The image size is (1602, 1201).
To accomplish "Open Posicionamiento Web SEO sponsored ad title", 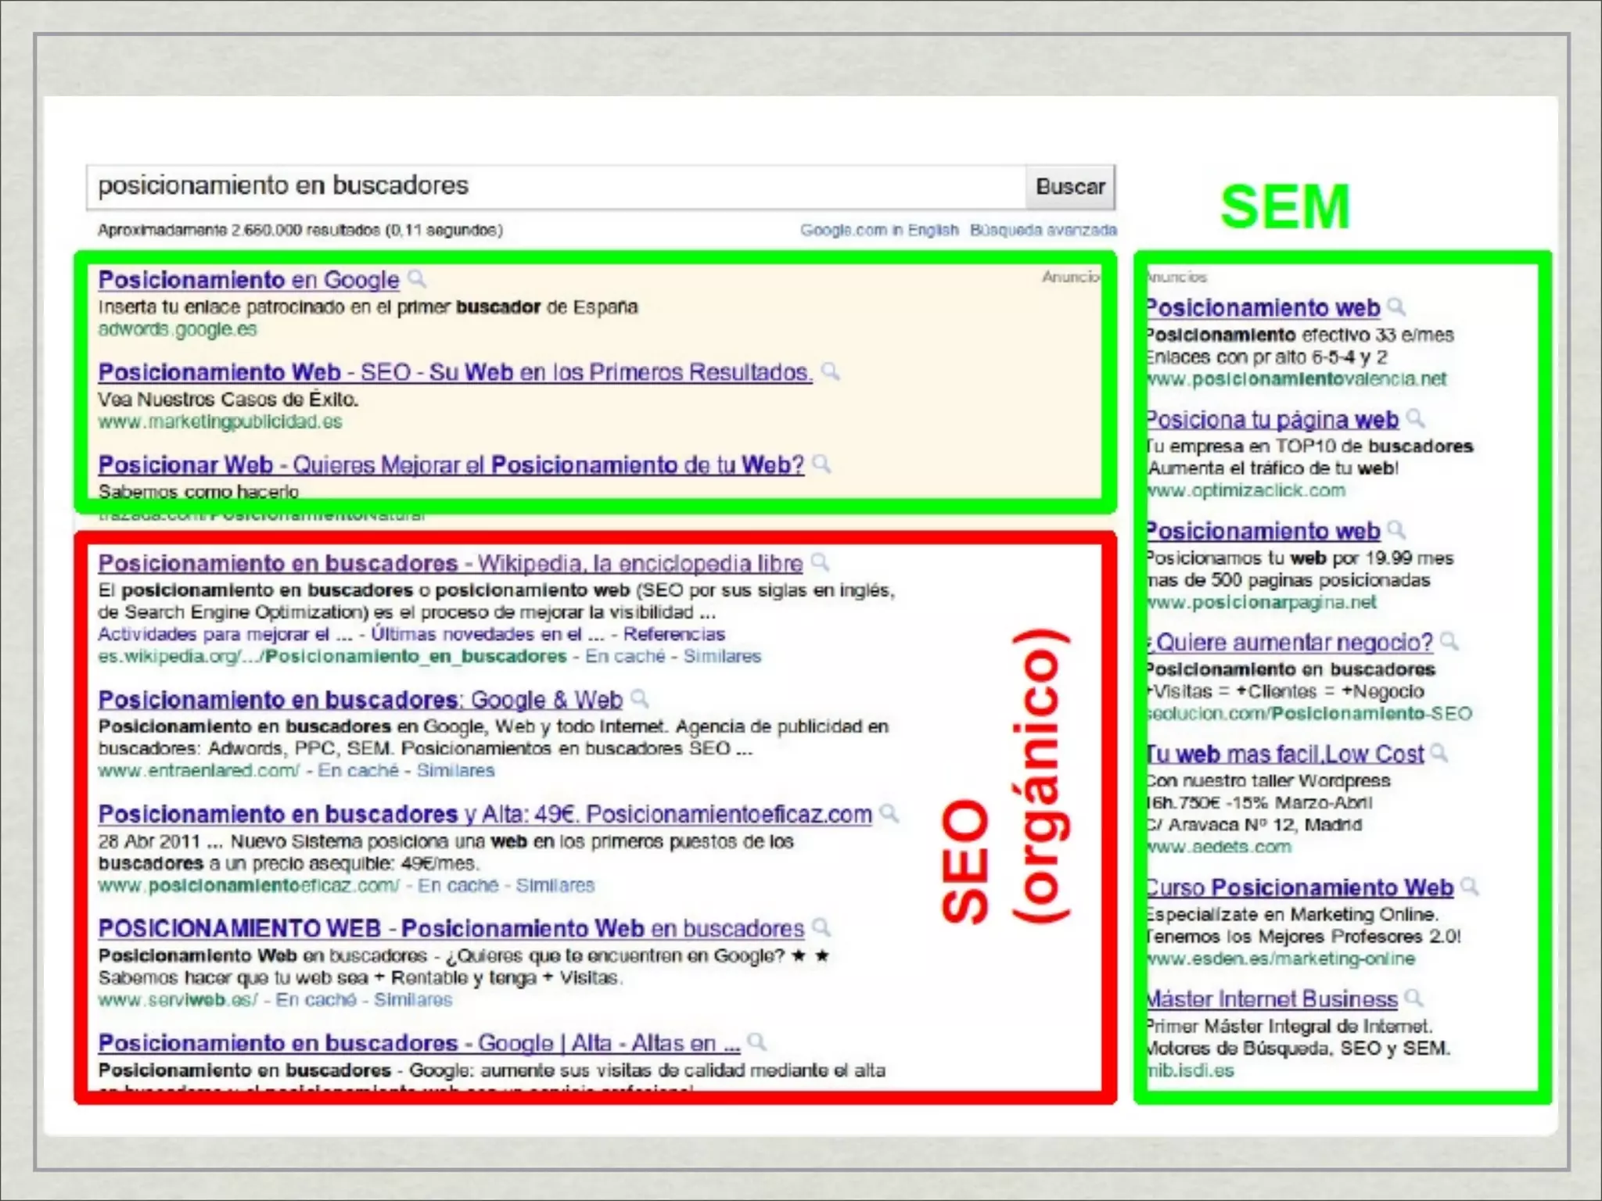I will click(x=454, y=372).
